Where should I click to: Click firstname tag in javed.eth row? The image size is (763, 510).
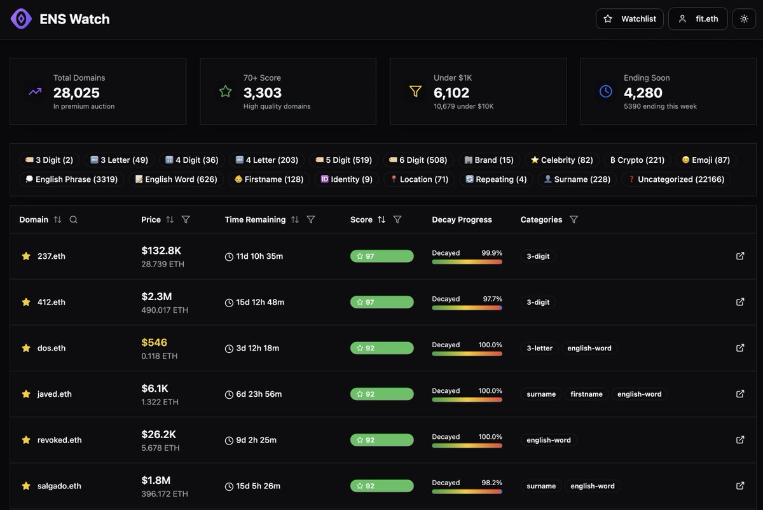(586, 394)
